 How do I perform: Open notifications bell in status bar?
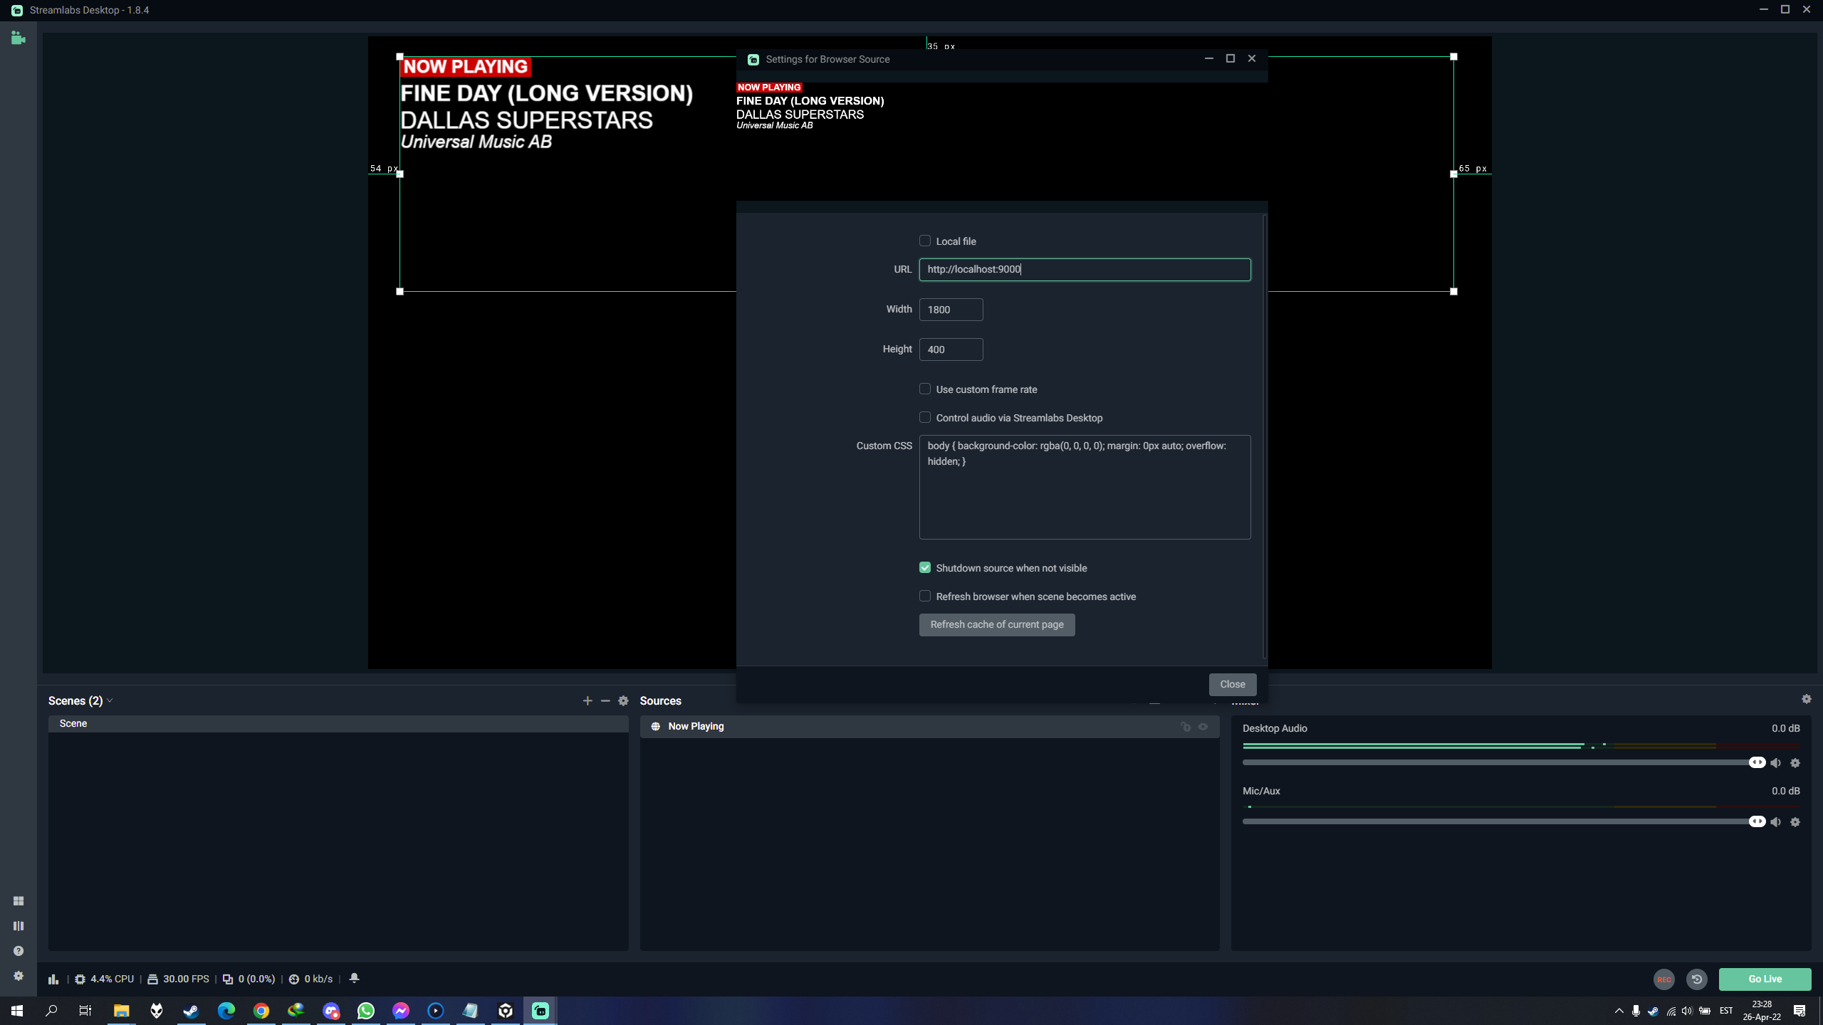tap(354, 979)
